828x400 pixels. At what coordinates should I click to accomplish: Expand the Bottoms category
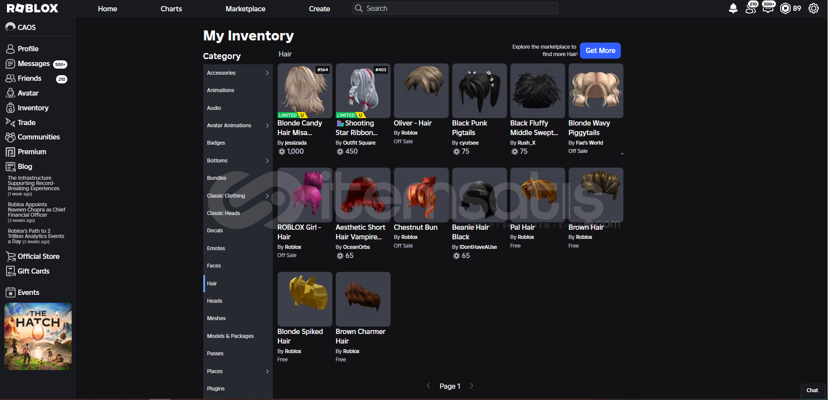pos(267,161)
